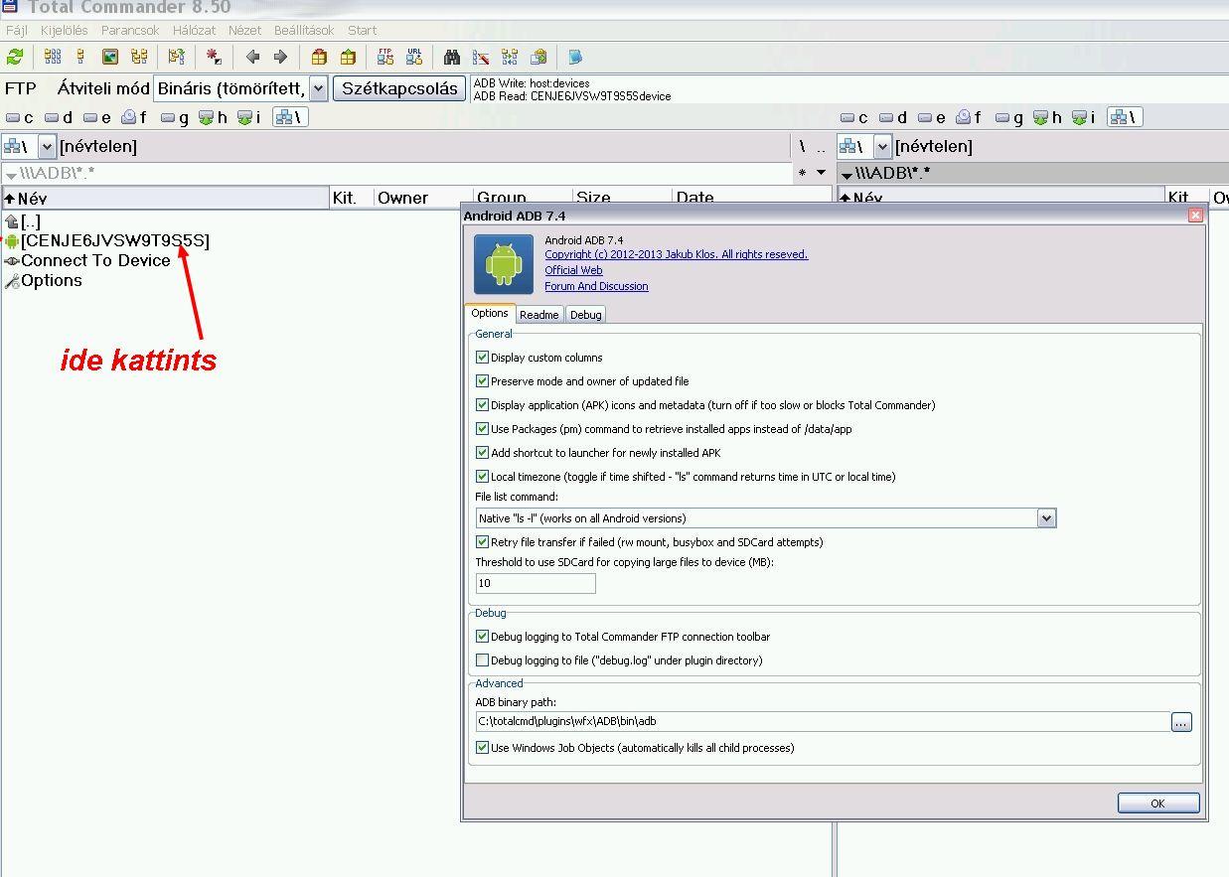Click the ADB binary path browse button
1229x877 pixels.
tap(1181, 722)
